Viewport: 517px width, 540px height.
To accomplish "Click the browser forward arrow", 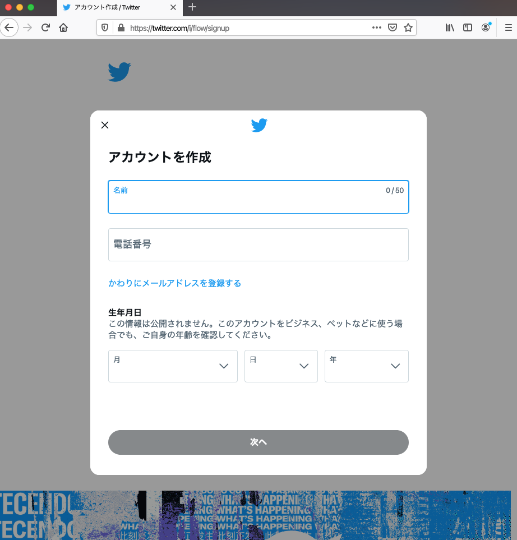I will pyautogui.click(x=27, y=27).
